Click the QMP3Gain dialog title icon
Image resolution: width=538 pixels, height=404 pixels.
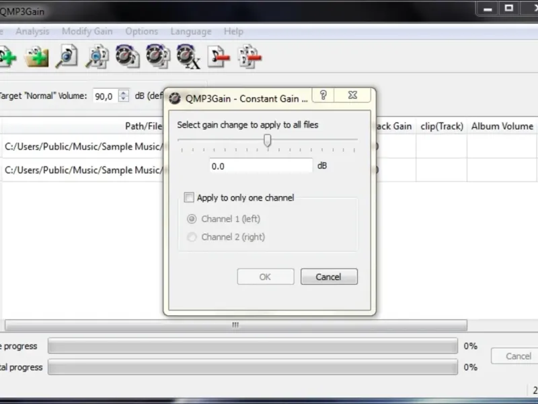[175, 98]
